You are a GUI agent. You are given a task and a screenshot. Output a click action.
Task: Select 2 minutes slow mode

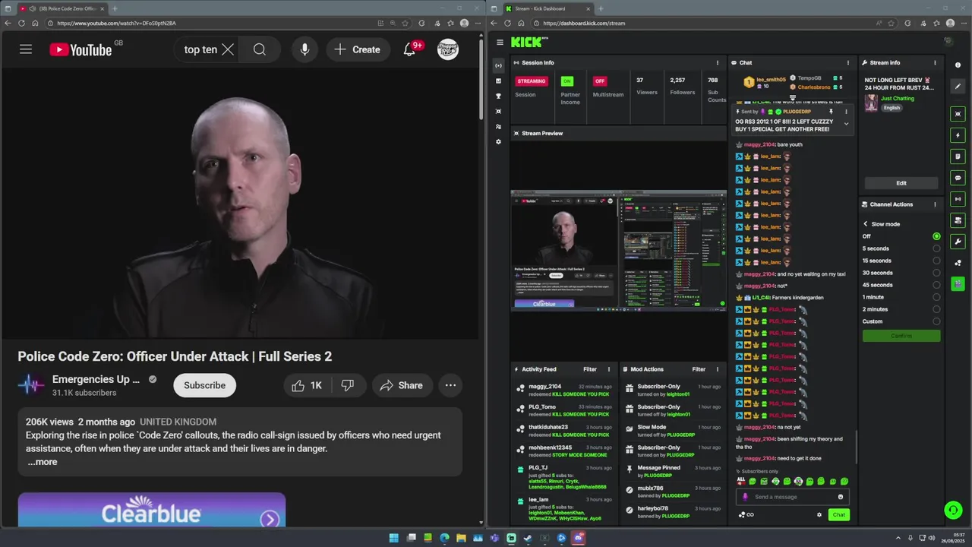tap(936, 309)
